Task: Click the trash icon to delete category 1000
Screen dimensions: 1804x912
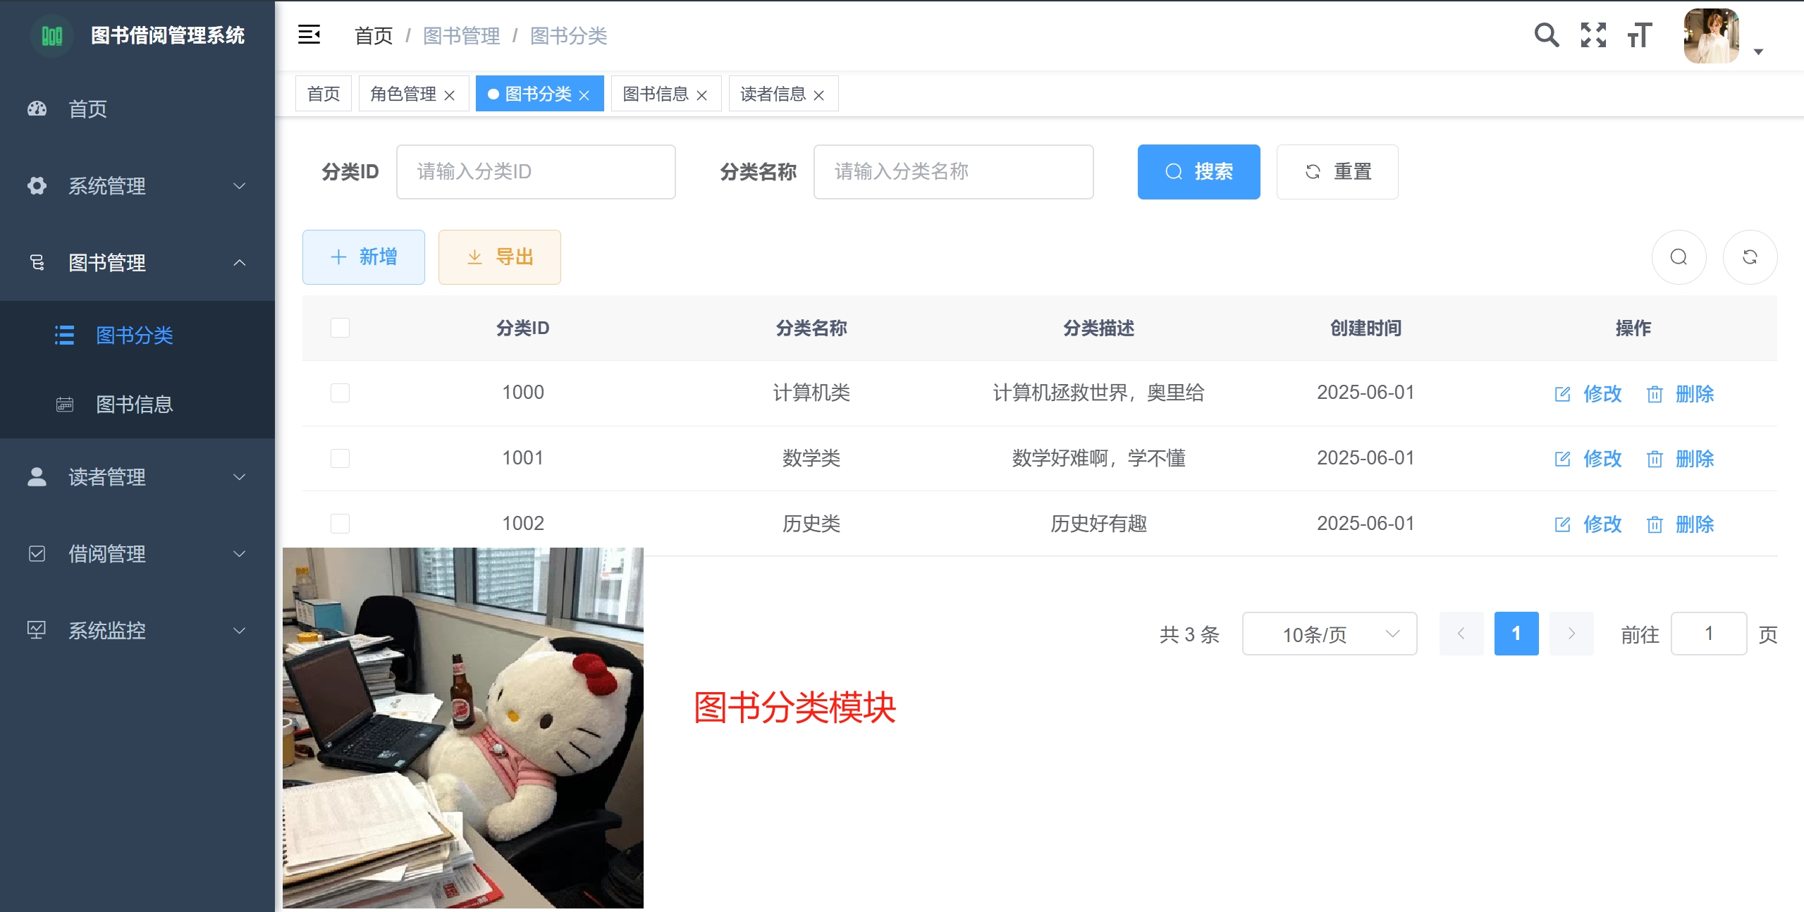Action: click(1655, 394)
